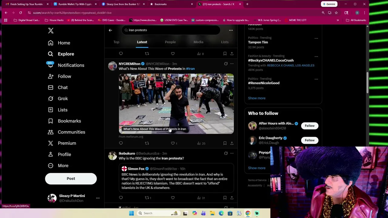Open NYCREMilton post more options menu

pos(232,64)
